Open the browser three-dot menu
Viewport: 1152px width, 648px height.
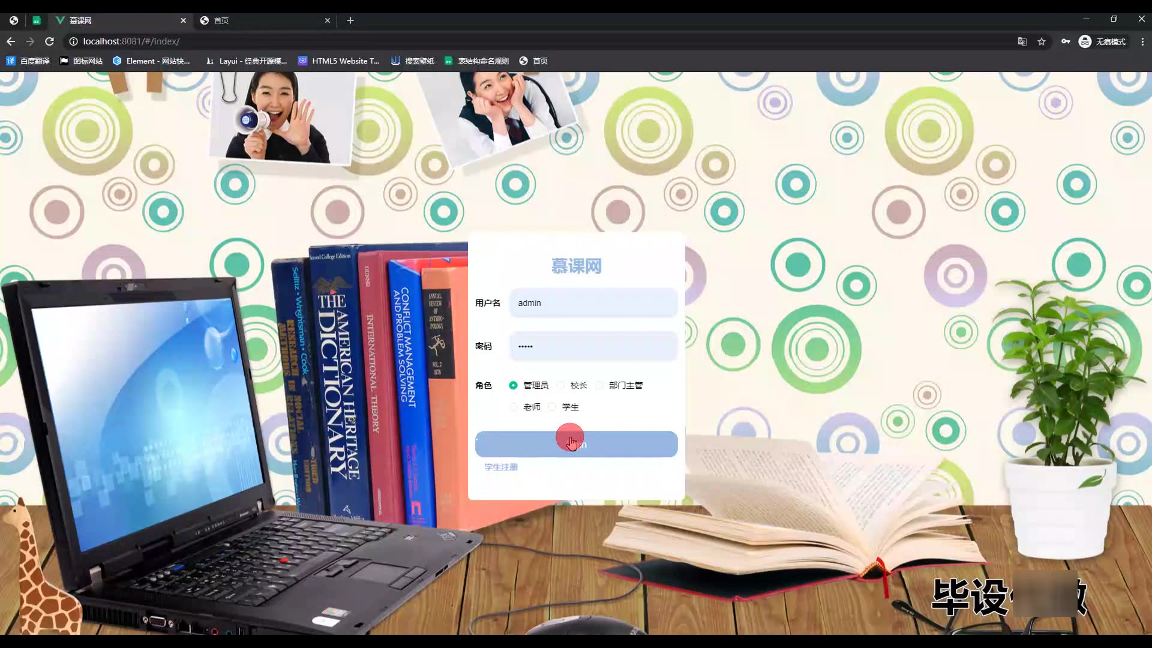click(1142, 41)
